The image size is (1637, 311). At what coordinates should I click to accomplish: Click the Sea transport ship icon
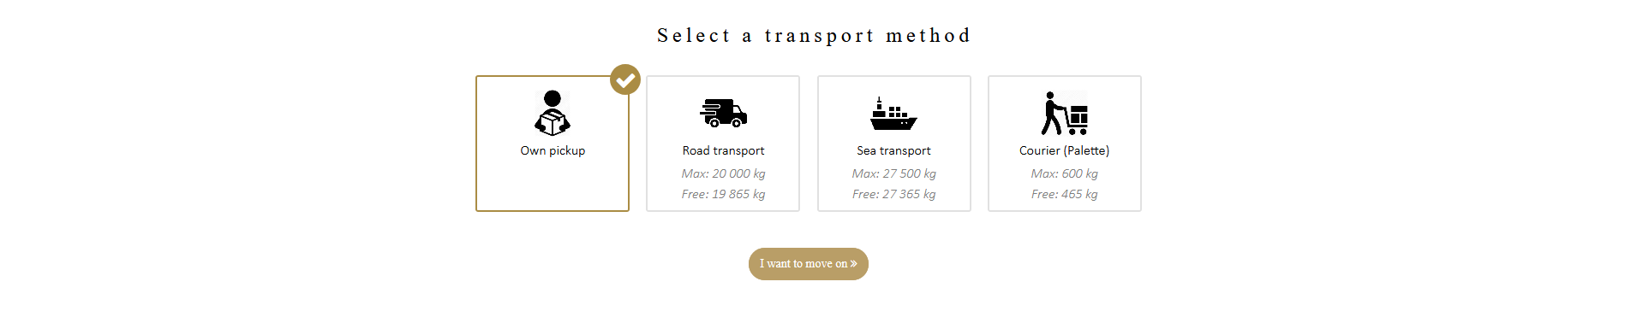pyautogui.click(x=893, y=113)
